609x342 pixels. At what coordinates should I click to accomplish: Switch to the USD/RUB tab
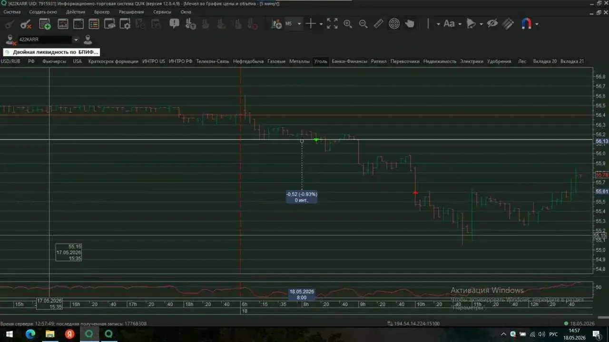click(x=10, y=61)
